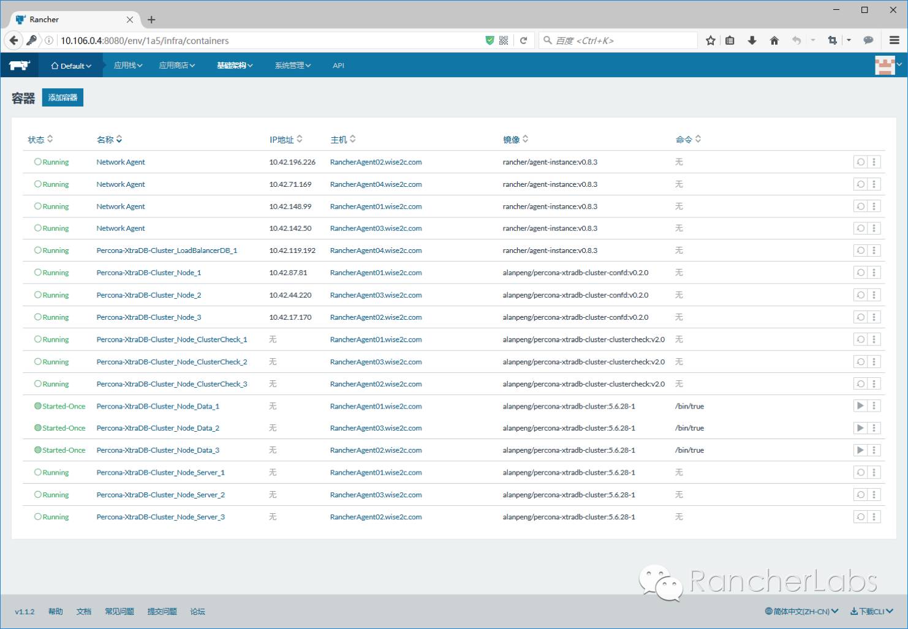Open actions menu for Percona-XtraDB-Cluster_Node_ClusterCheck_3
This screenshot has height=629, width=908.
(874, 384)
